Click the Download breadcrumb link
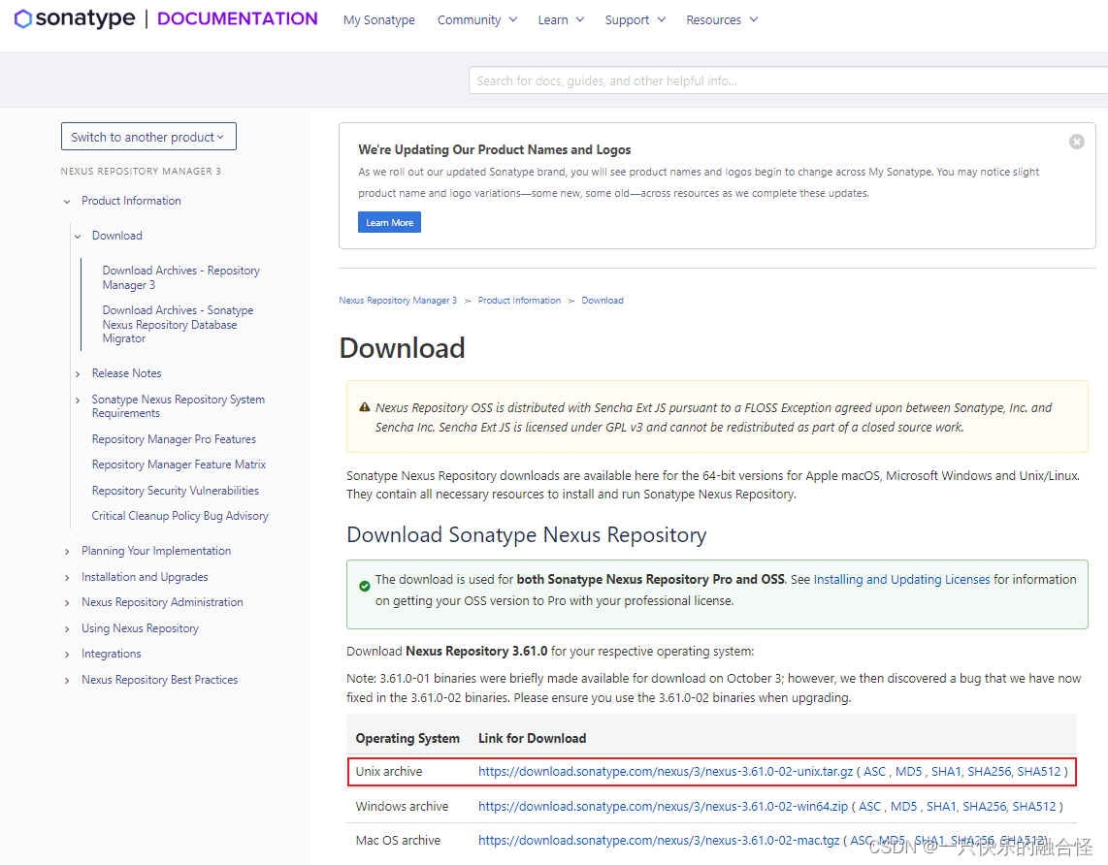Image resolution: width=1108 pixels, height=865 pixels. pos(603,301)
